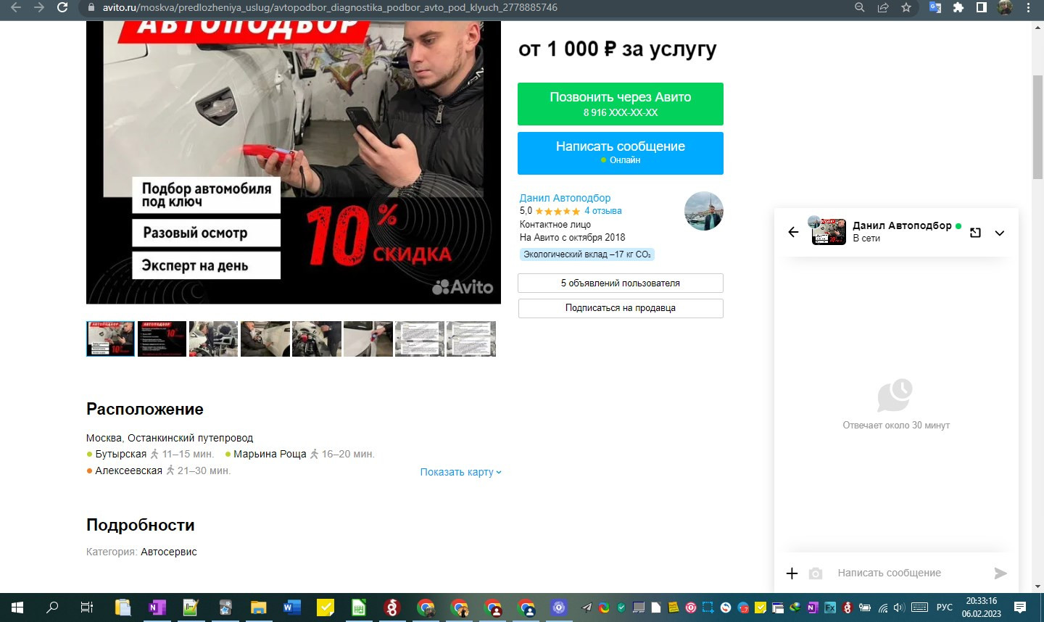Click Автосервис category value
1044x622 pixels.
point(169,552)
